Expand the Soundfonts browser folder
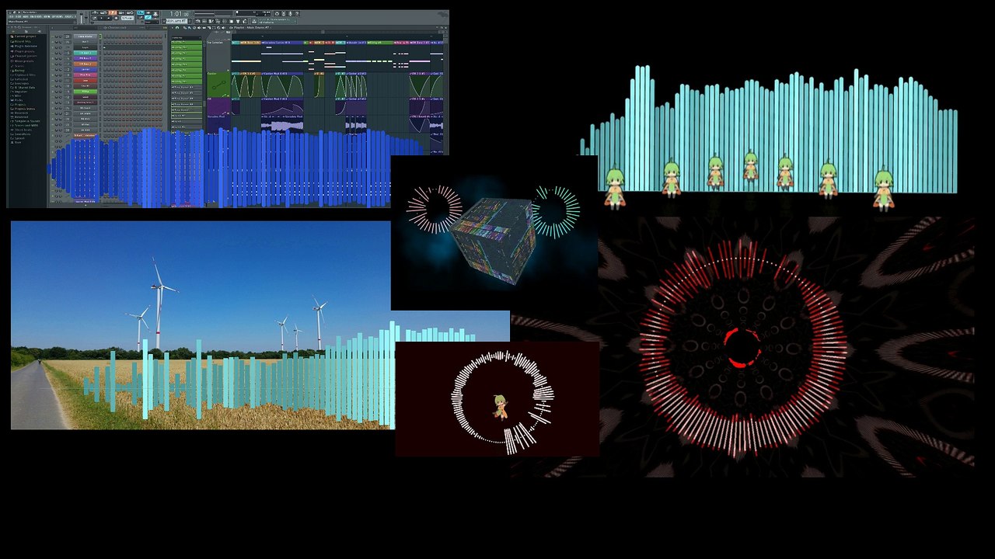The image size is (995, 559). (21, 133)
